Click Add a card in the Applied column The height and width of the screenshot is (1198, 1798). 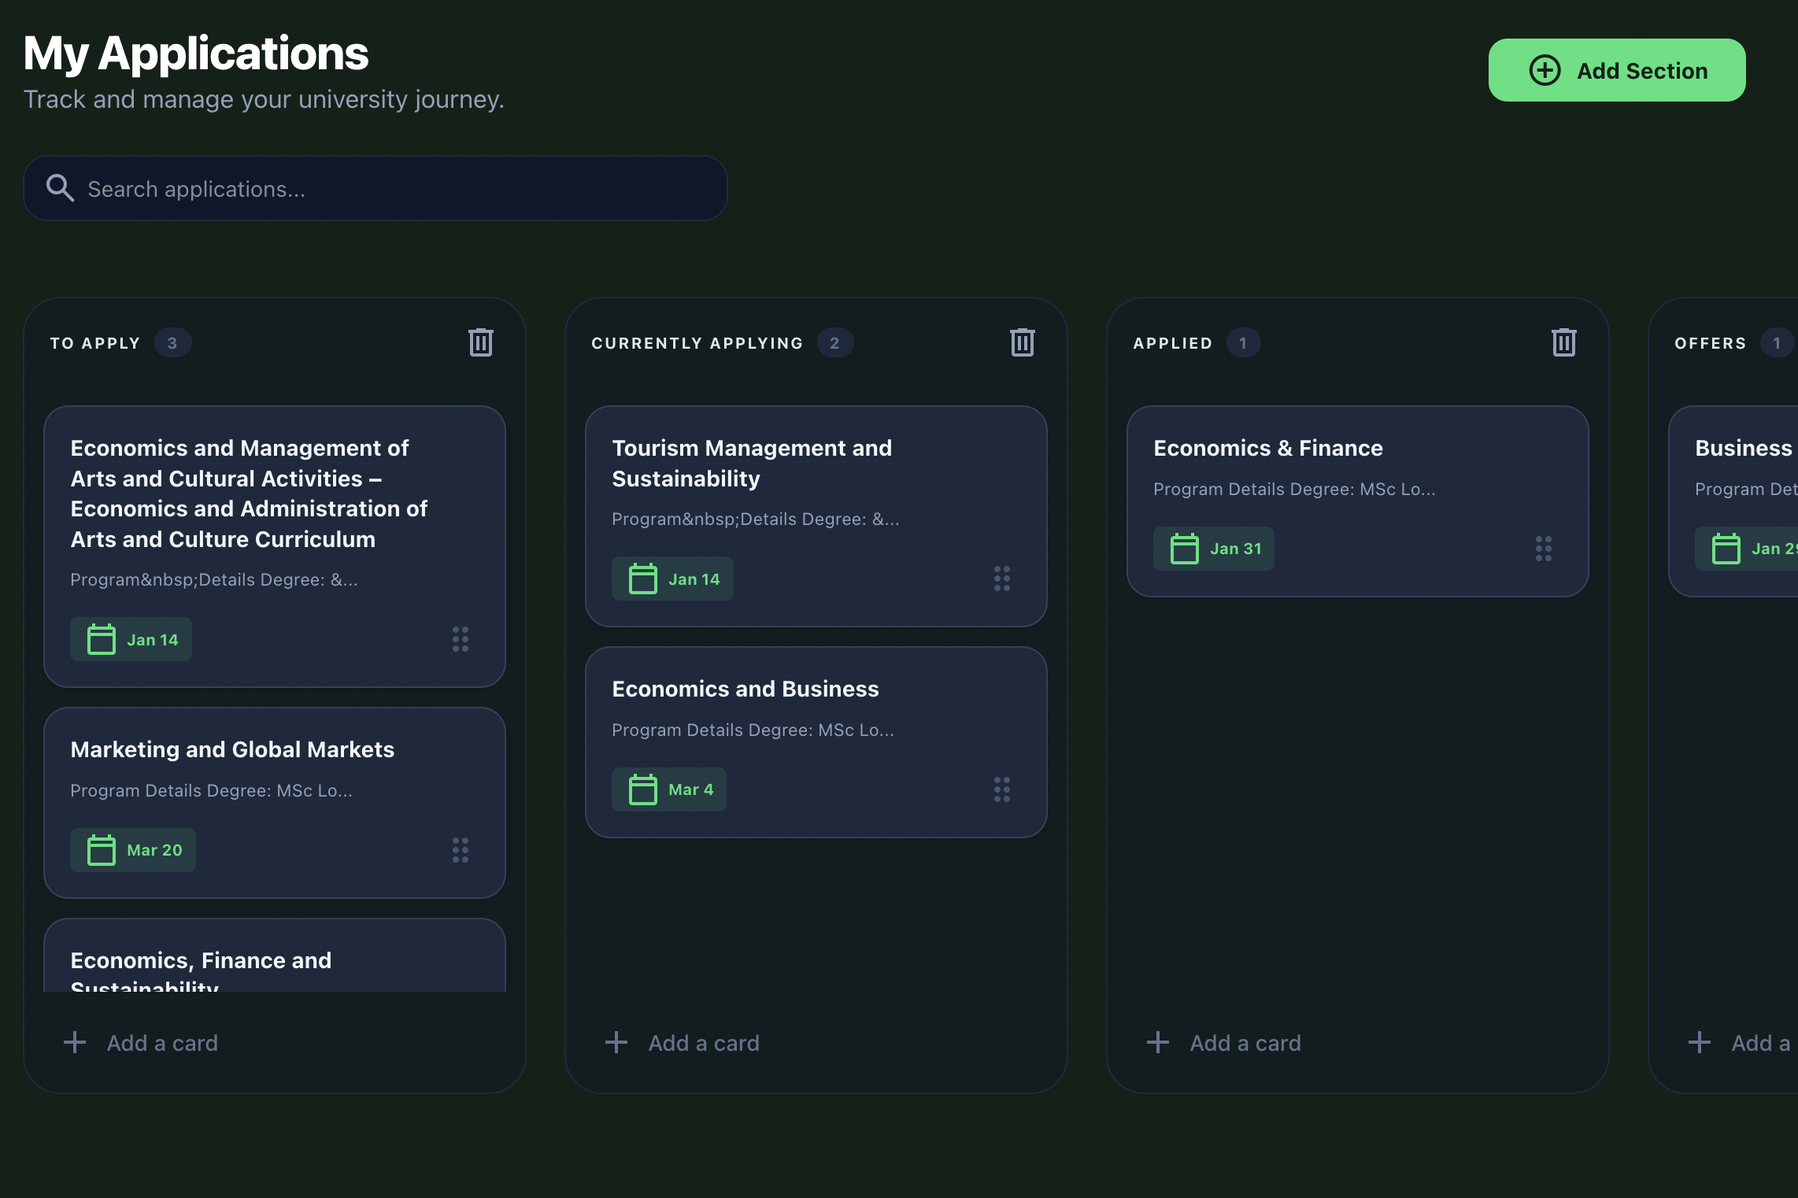(1225, 1042)
